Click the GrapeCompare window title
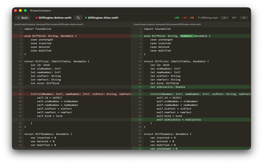Screen dimensions: 263x164 pyautogui.click(x=40, y=10)
